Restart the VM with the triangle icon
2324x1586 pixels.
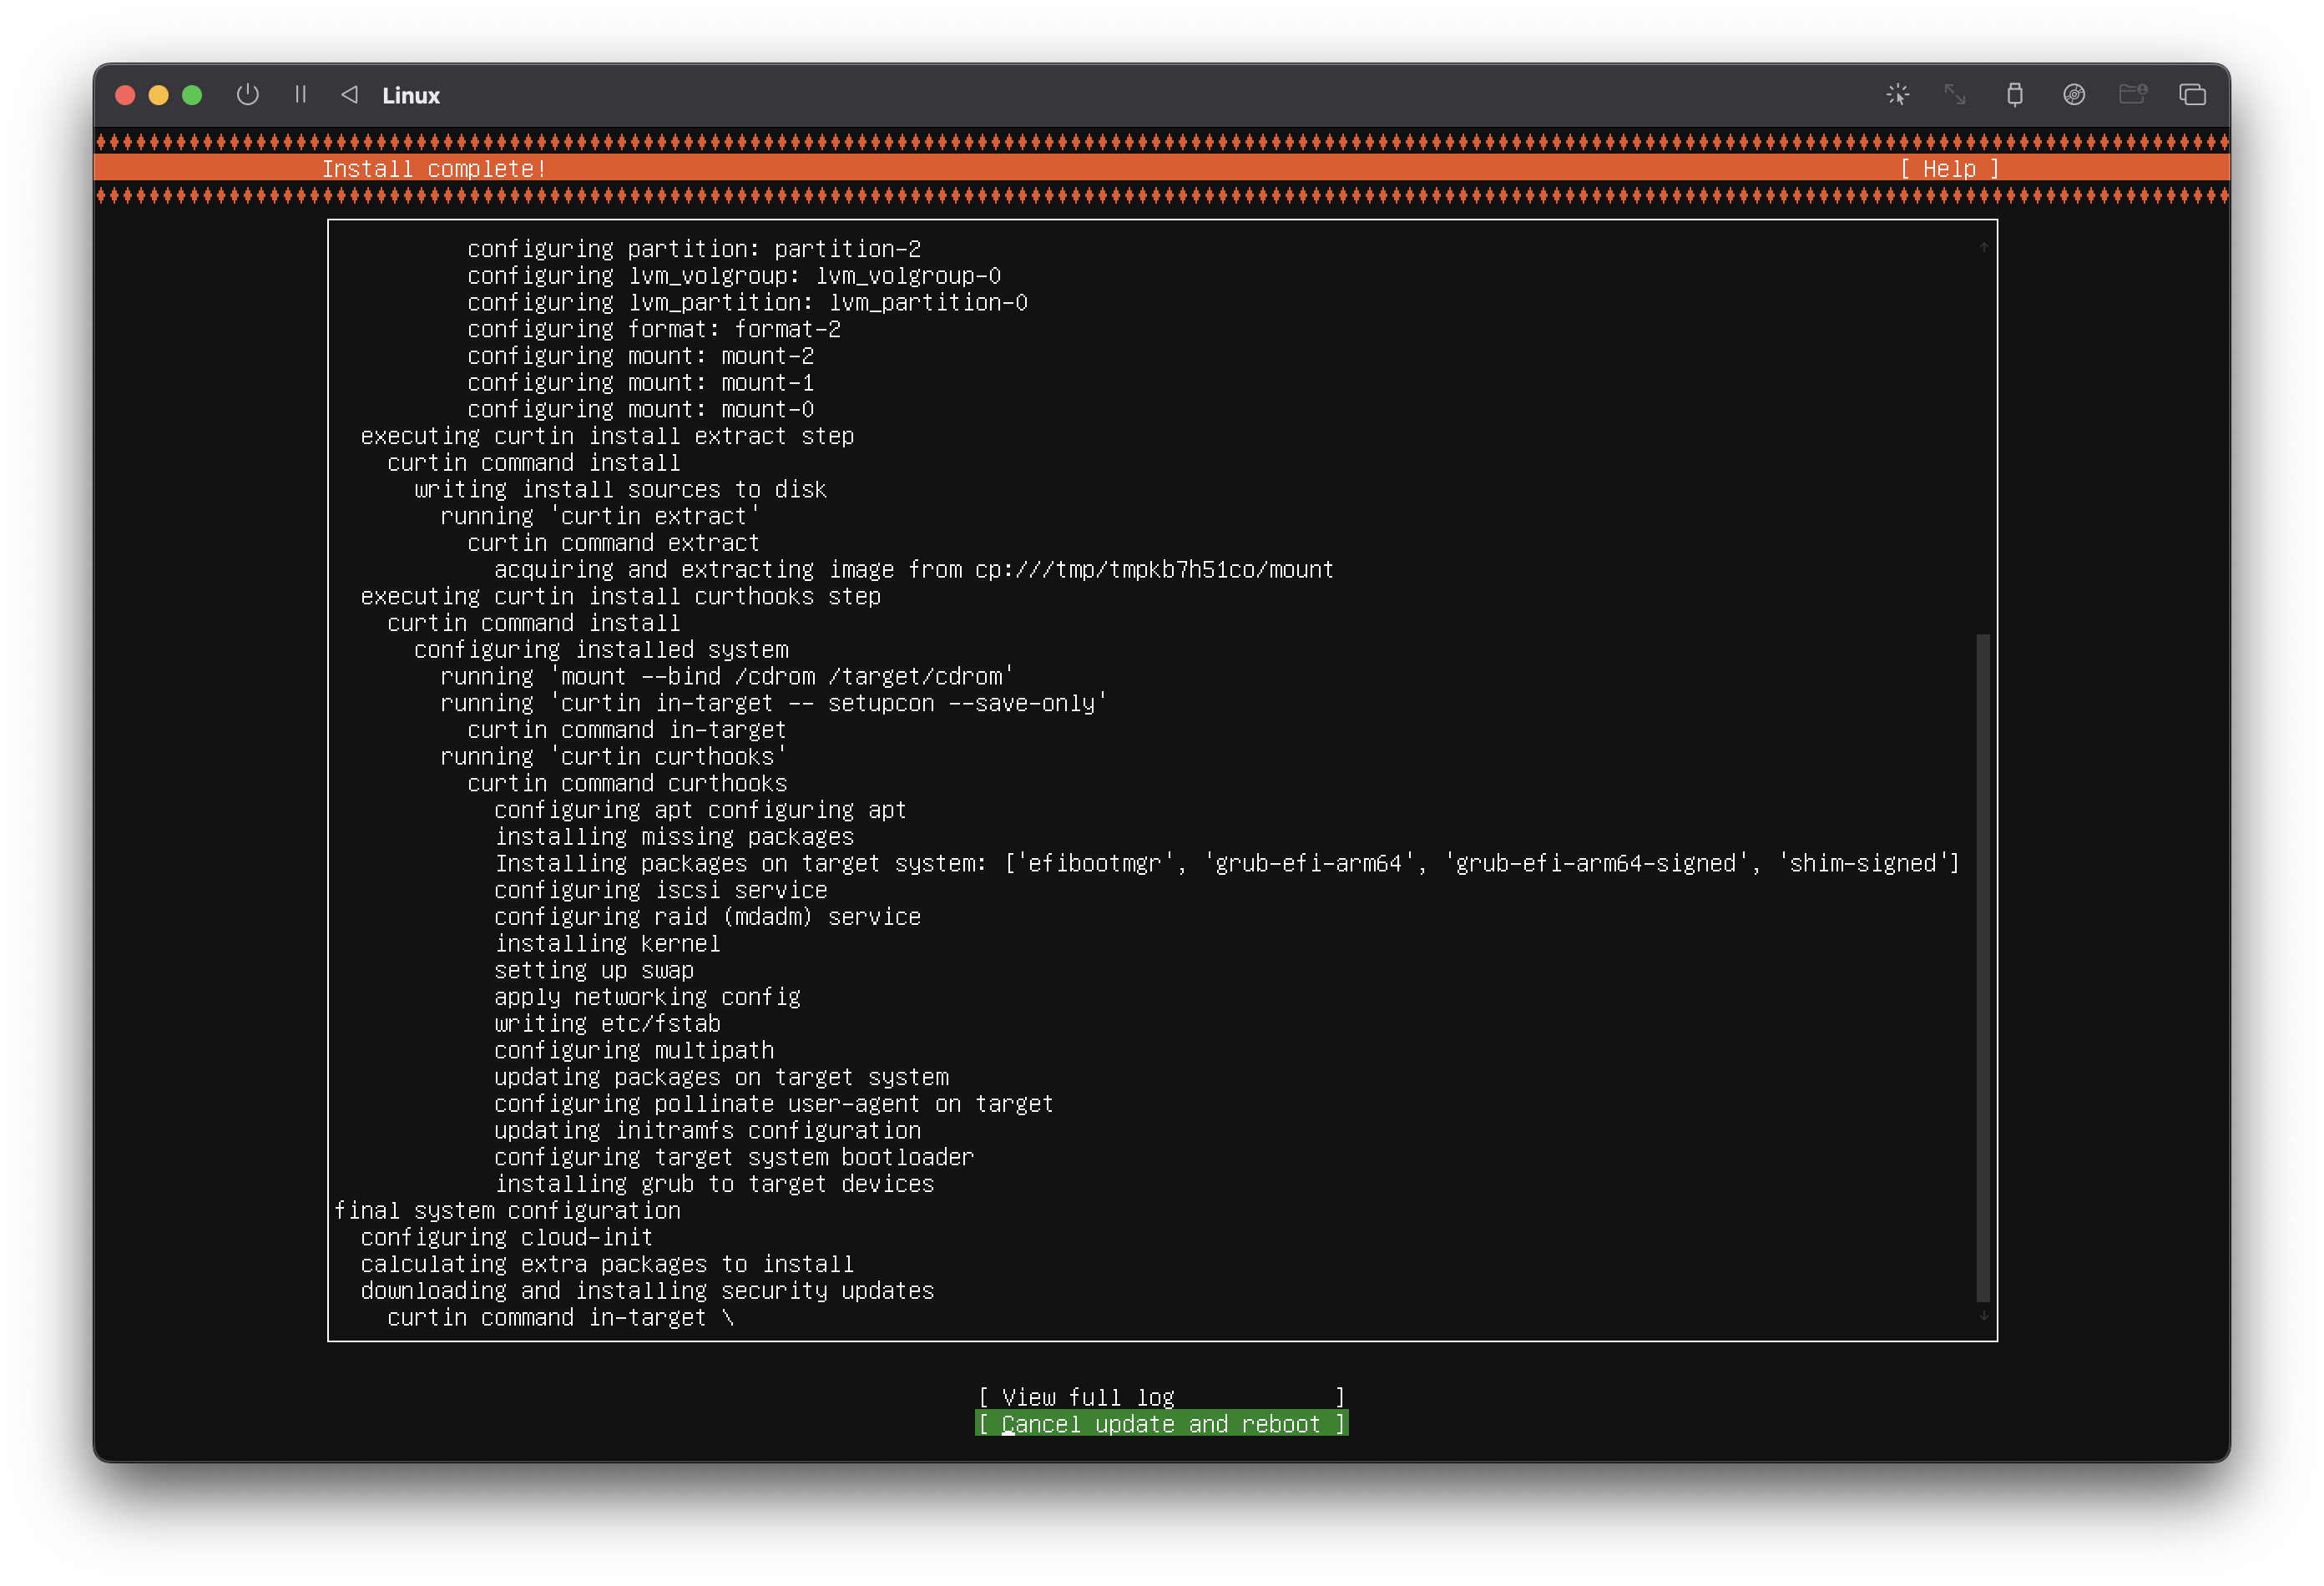point(349,95)
